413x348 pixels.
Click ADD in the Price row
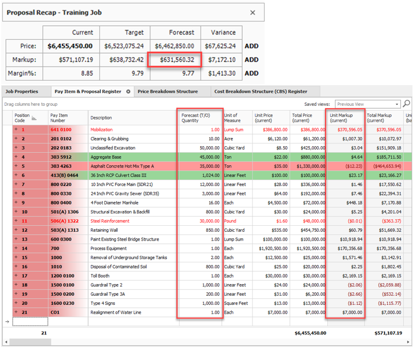[x=252, y=46]
